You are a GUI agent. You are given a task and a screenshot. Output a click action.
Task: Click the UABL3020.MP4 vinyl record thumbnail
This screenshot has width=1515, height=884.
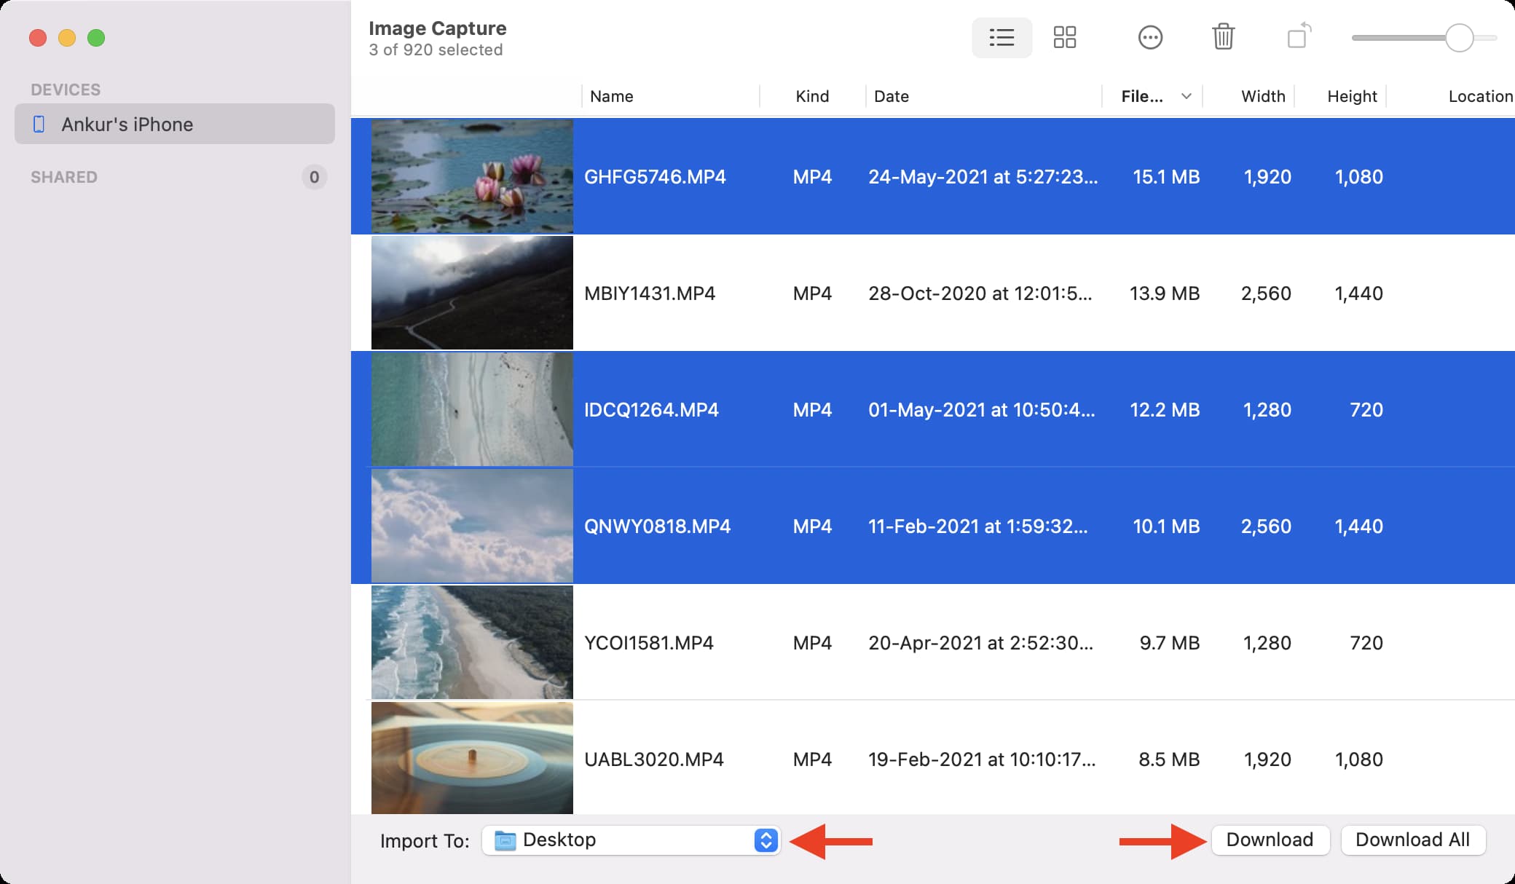[472, 758]
